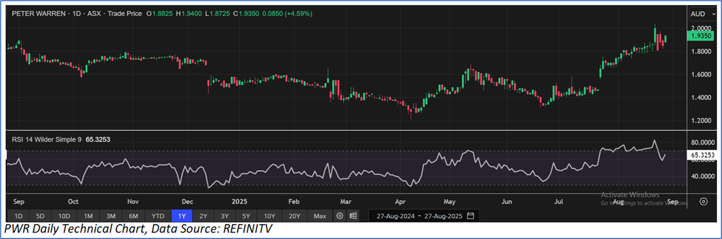Screen dimensions: 722x239
Task: Select the 1D time range
Action: (18, 216)
